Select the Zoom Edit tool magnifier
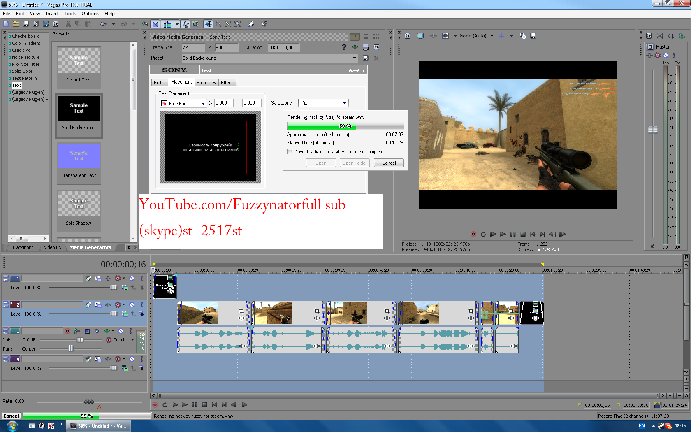Viewport: 691px width, 432px height. (238, 24)
